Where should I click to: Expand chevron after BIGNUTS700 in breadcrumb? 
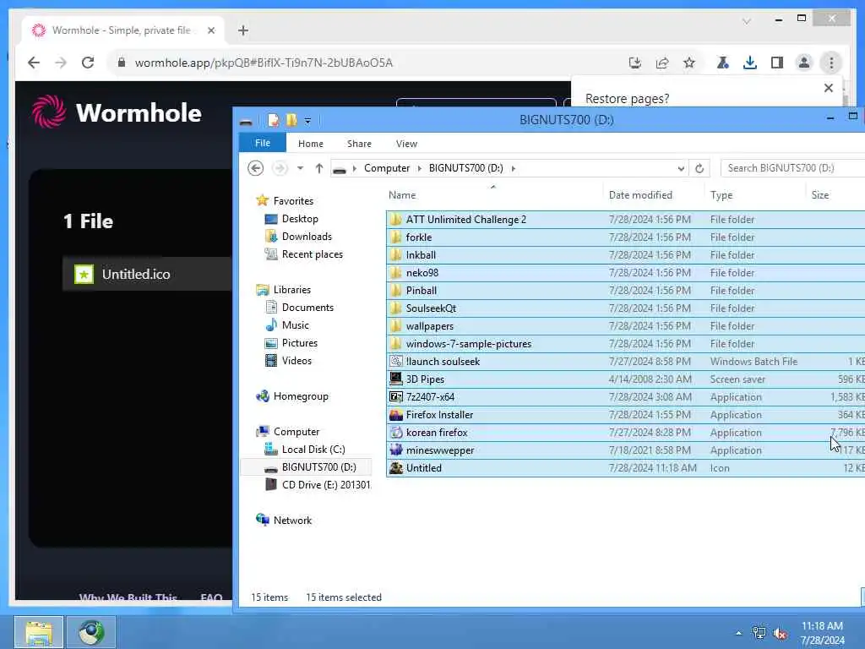513,168
